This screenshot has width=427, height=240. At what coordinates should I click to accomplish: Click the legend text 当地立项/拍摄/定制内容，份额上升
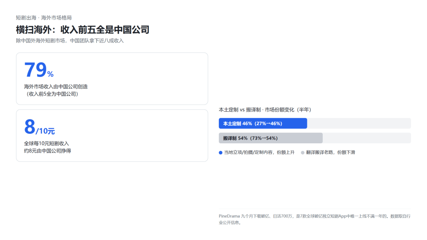(x=259, y=152)
